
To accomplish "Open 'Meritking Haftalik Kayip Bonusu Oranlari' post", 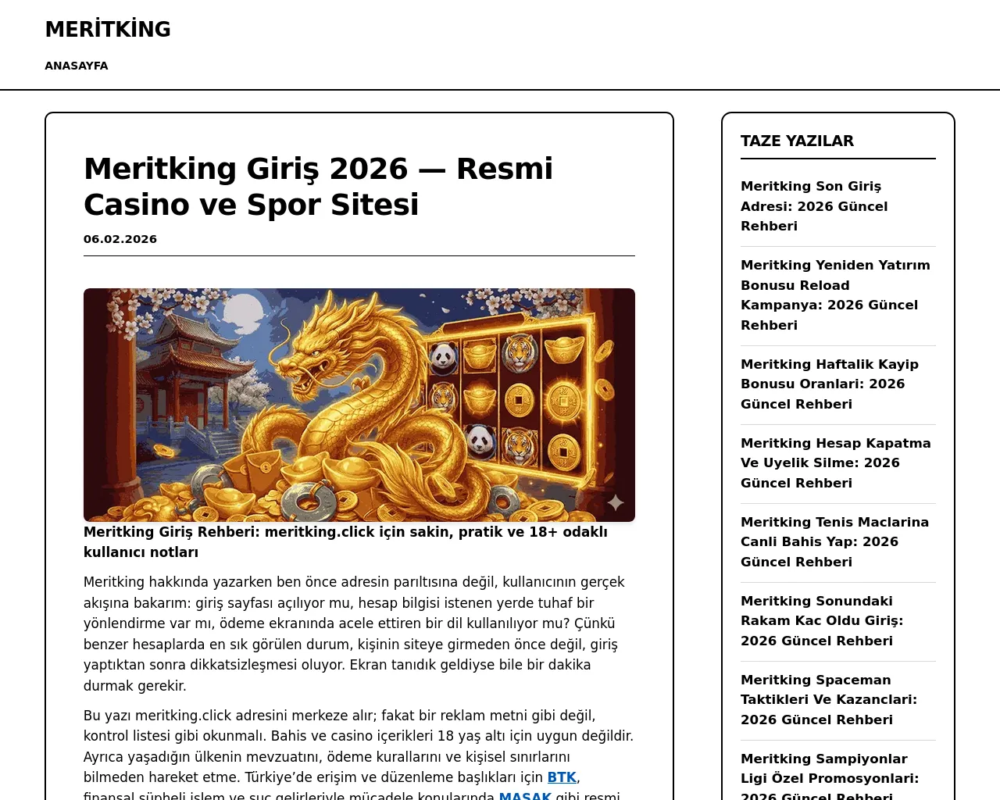I will [830, 384].
